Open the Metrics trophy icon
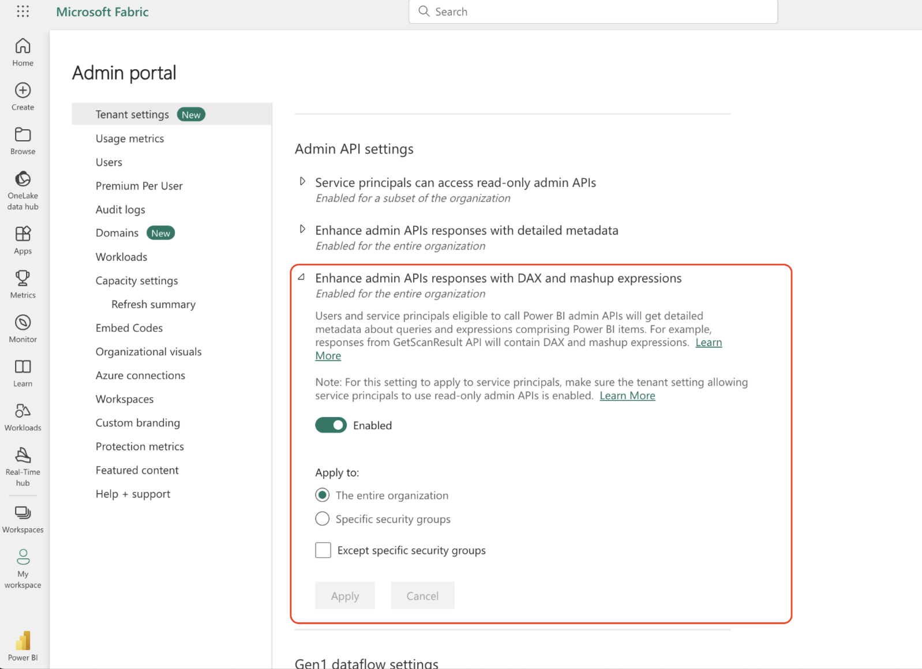Image resolution: width=922 pixels, height=669 pixels. [x=23, y=284]
